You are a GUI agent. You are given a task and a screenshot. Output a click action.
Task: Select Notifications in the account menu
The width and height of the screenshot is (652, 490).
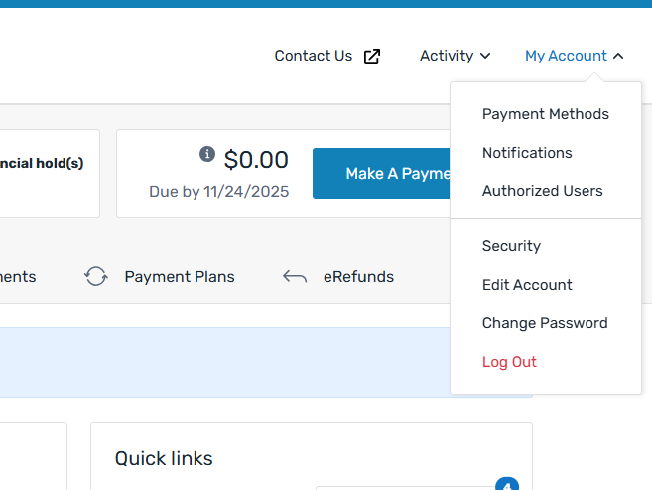[x=527, y=153]
